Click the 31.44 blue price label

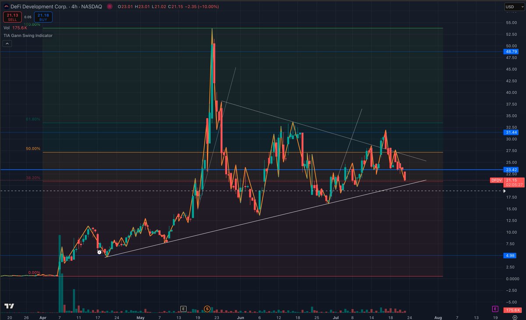tap(511, 132)
